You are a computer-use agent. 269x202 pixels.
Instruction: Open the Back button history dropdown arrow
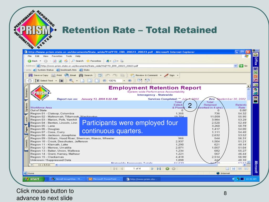coord(40,61)
